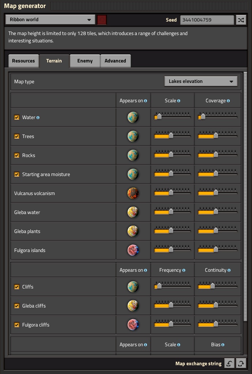This screenshot has width=252, height=374.
Task: Open the Advanced tab
Action: click(115, 61)
